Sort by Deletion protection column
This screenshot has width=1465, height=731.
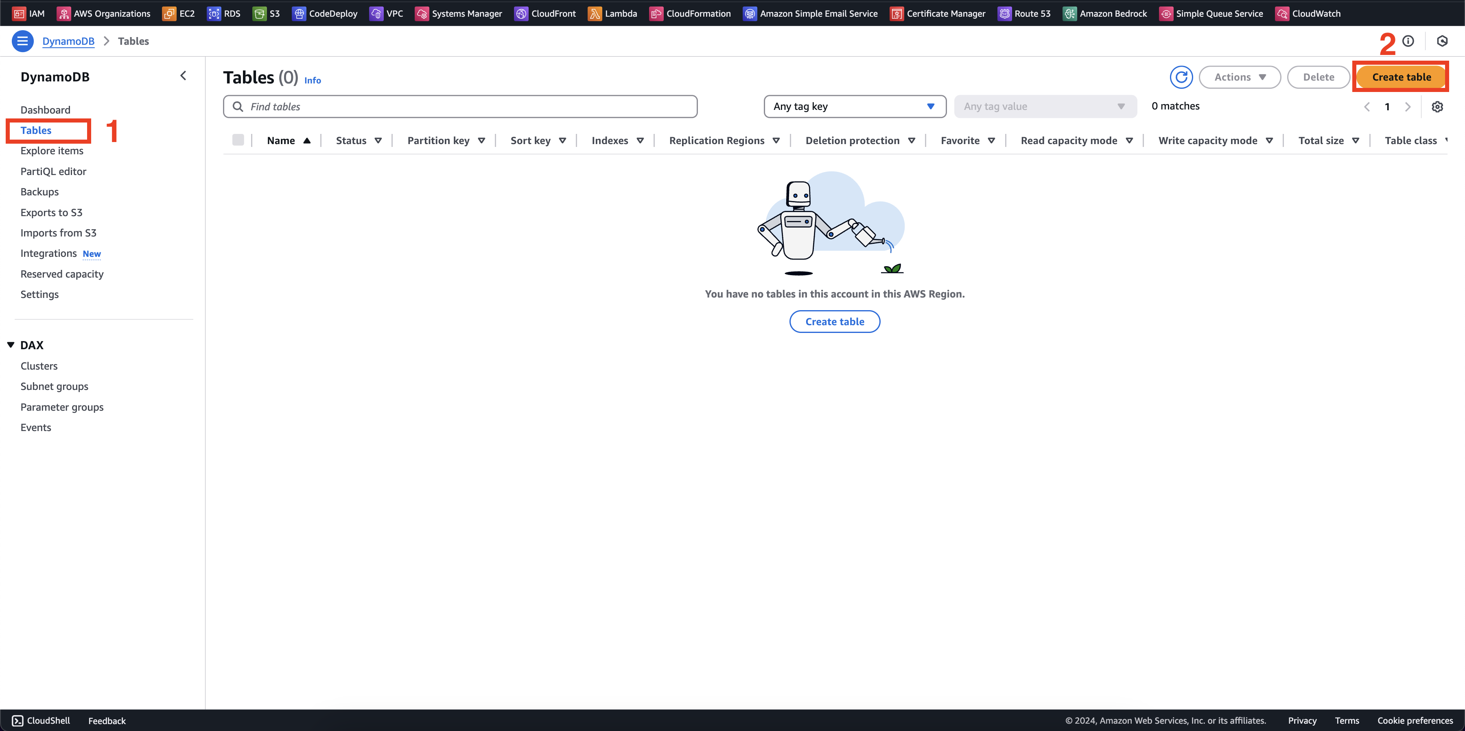[x=860, y=140]
